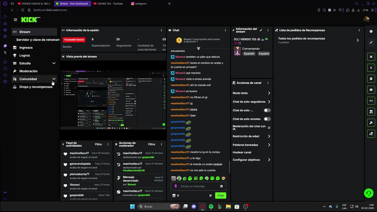Open the three-dot menu in the Chat panel
The width and height of the screenshot is (377, 212).
coord(225,30)
